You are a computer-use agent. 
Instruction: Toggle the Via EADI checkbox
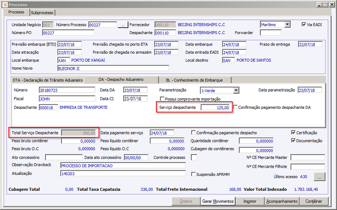304,24
